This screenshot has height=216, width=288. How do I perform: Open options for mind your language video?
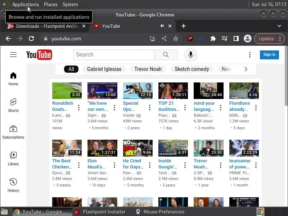[x=221, y=108]
